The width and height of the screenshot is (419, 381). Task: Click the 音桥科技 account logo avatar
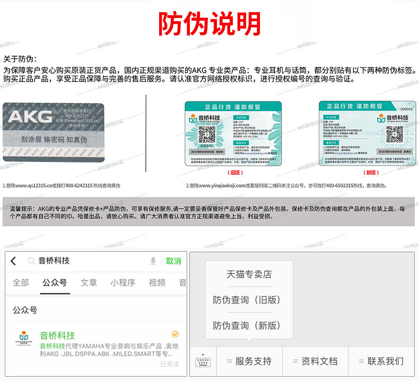[24, 338]
